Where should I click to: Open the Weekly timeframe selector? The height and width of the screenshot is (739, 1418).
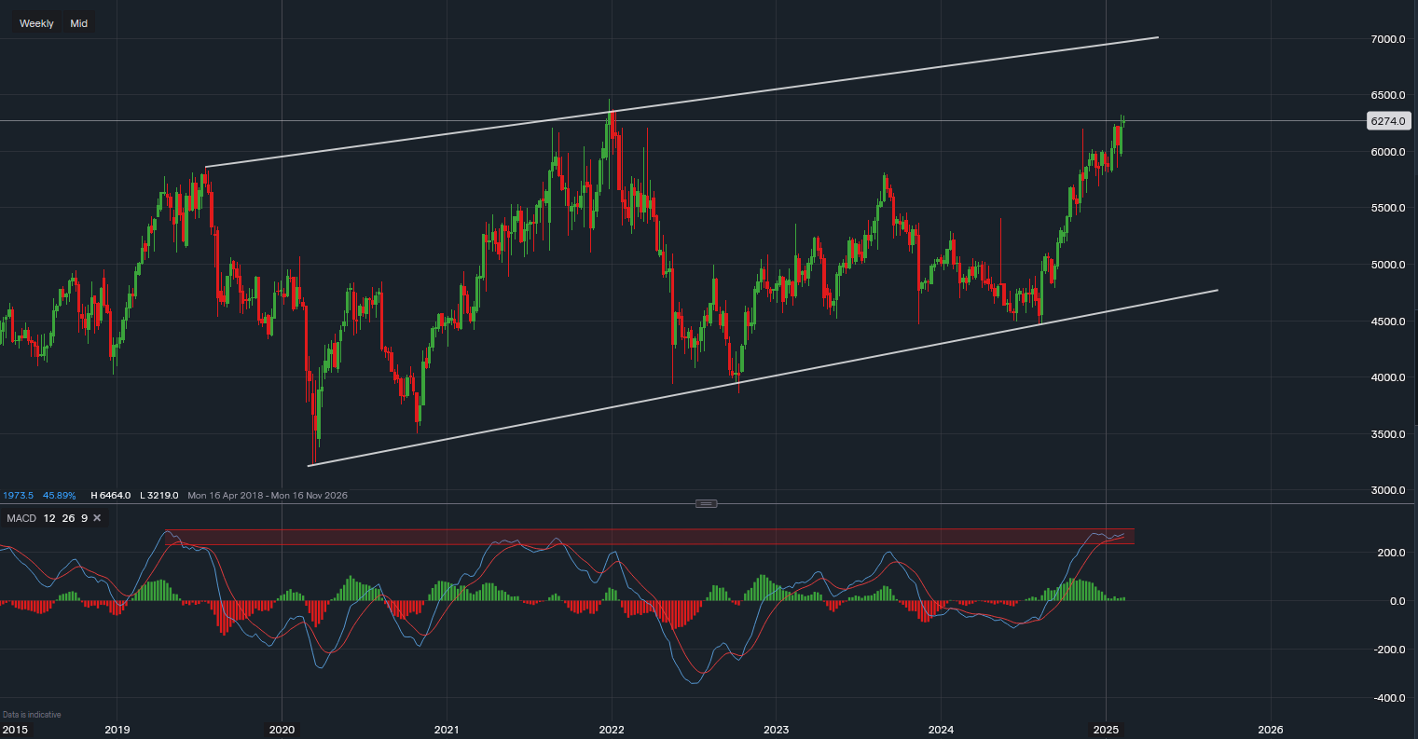(36, 23)
